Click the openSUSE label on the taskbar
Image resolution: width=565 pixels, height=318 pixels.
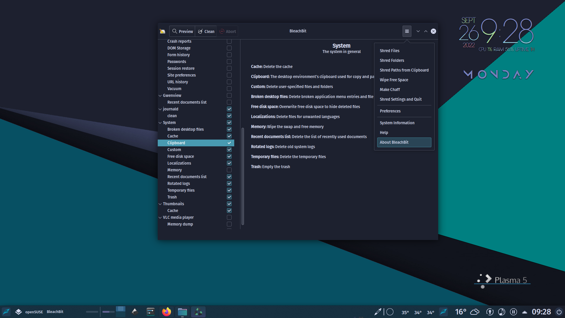pyautogui.click(x=34, y=312)
